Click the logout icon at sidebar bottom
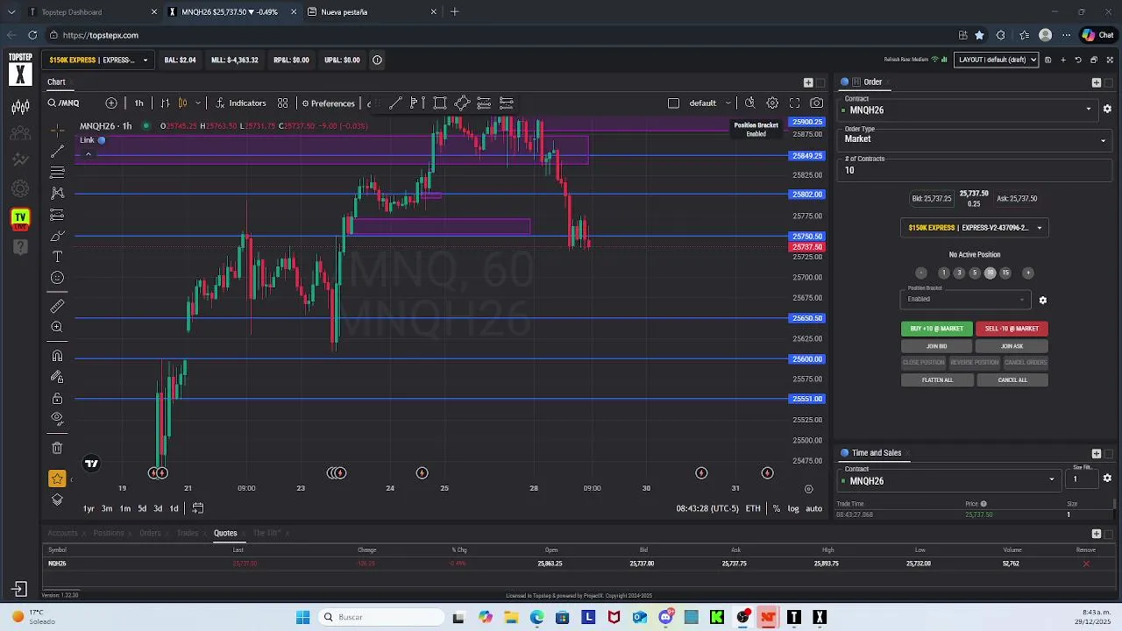The height and width of the screenshot is (631, 1122). tap(20, 589)
